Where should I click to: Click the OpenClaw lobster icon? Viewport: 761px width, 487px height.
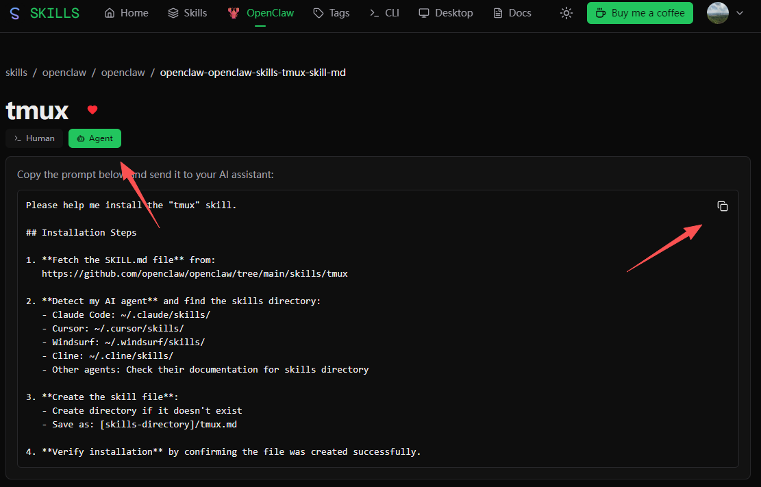(x=234, y=13)
